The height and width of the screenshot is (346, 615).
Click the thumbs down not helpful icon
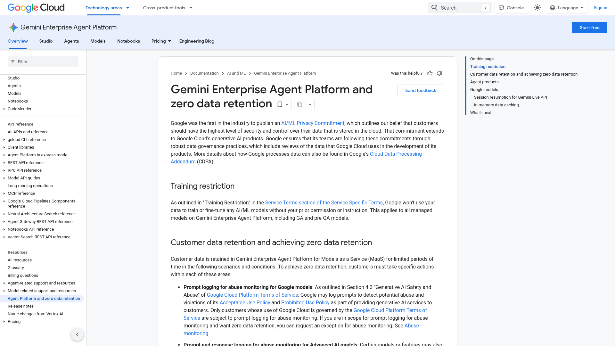click(x=439, y=73)
